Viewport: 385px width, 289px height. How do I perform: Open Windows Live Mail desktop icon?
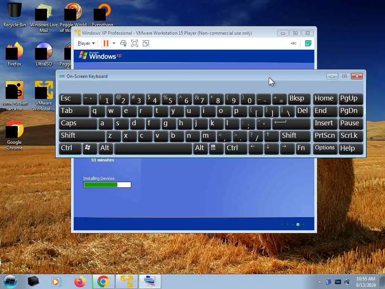point(44,18)
